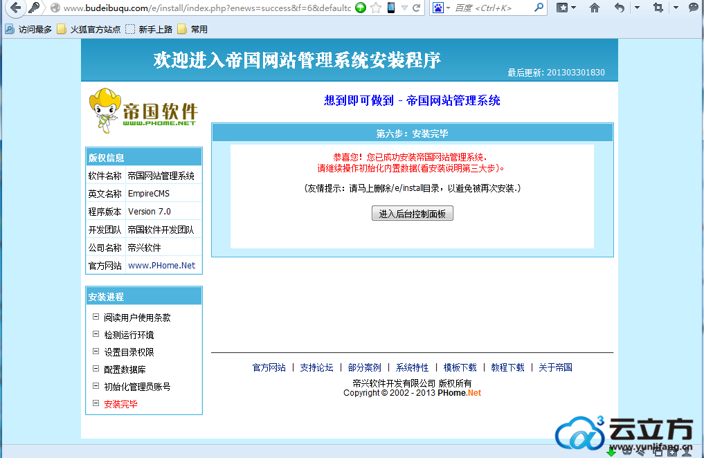
Task: Click the chat bubble icon in toolbar
Action: coord(694,7)
